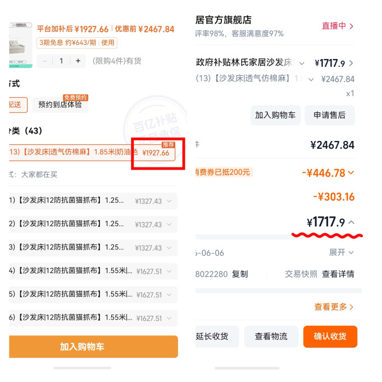Click the small 加入购物车 order button
The width and height of the screenshot is (382, 382).
click(x=275, y=115)
